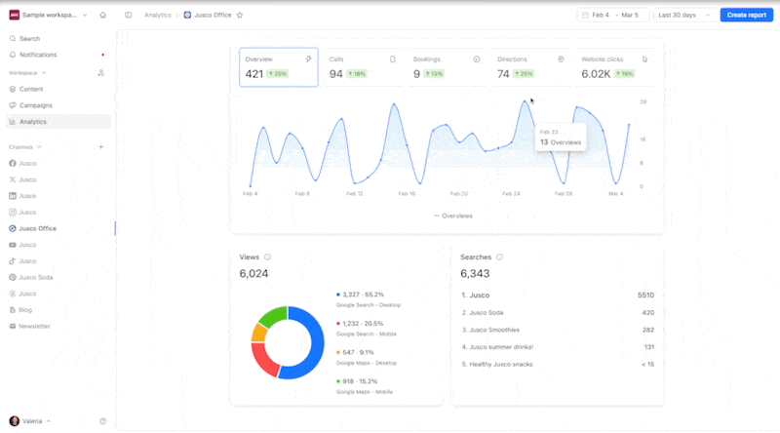Collapse the Channels section
Image resolution: width=780 pixels, height=433 pixels.
[25, 146]
